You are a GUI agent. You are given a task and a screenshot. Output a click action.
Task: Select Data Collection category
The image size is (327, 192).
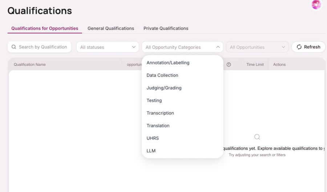[x=182, y=75]
